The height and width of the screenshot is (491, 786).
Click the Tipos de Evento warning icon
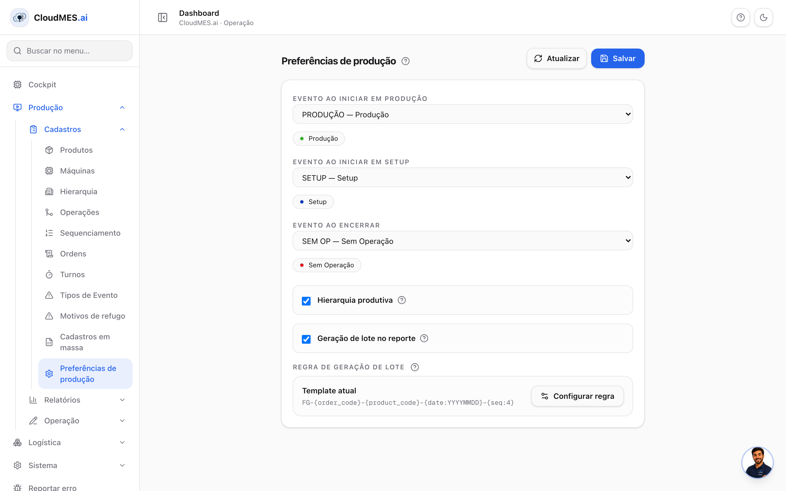point(49,295)
